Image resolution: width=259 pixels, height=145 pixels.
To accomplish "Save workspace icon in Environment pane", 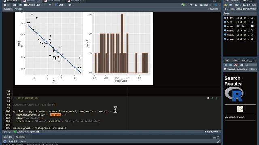I will 231,5.
